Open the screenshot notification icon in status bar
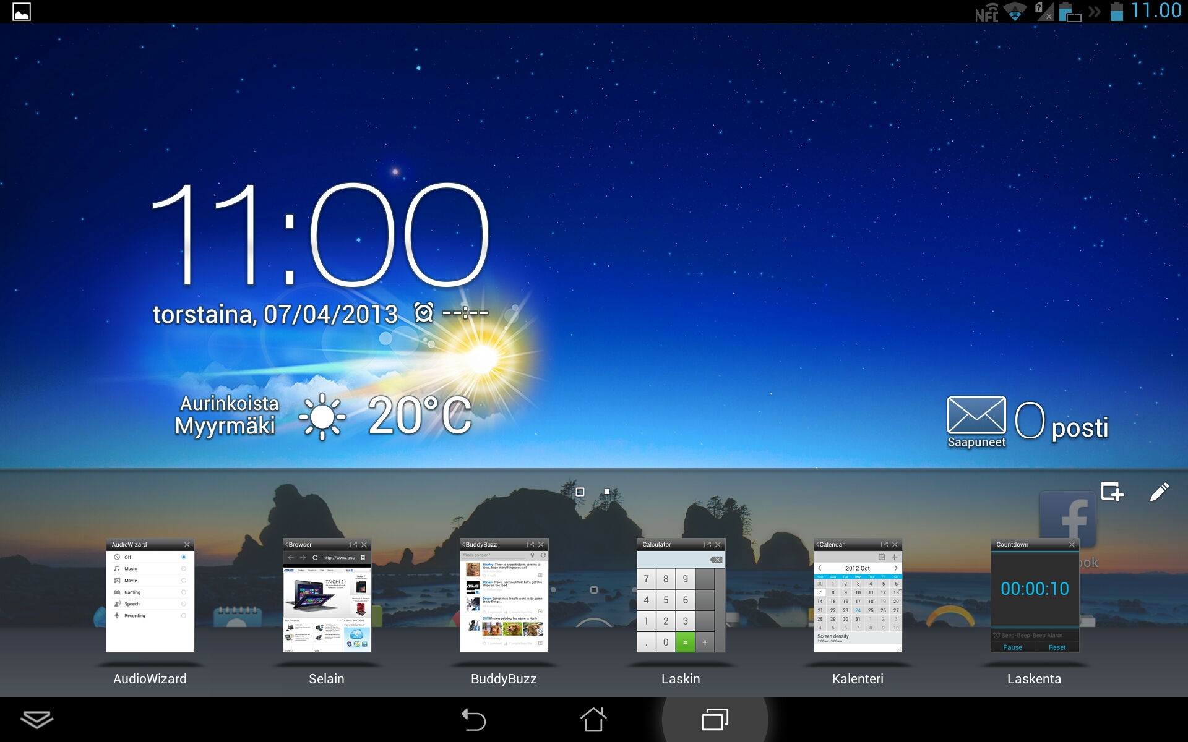 pyautogui.click(x=22, y=12)
